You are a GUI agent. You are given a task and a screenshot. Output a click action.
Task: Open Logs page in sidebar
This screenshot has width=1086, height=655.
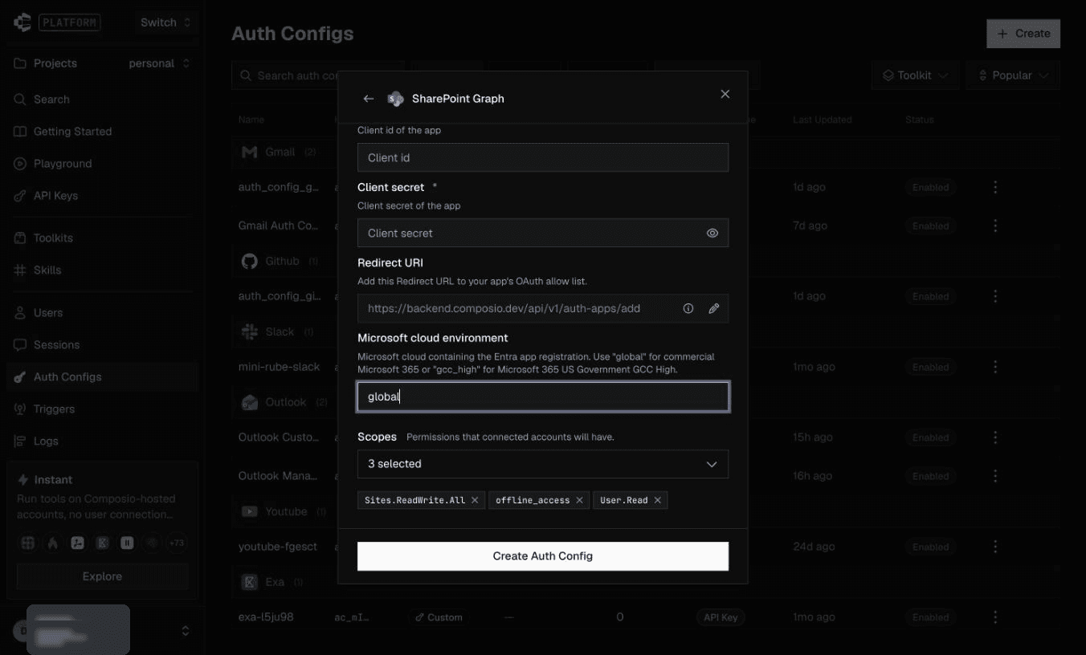pyautogui.click(x=102, y=441)
